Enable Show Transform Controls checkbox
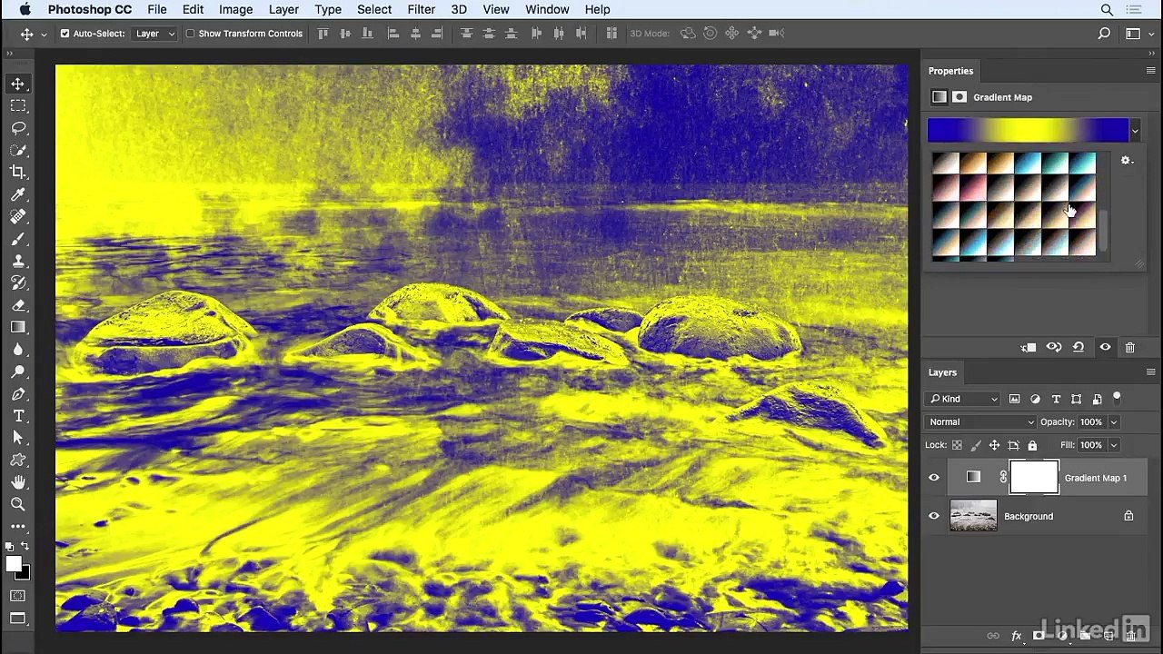This screenshot has height=654, width=1163. [190, 34]
